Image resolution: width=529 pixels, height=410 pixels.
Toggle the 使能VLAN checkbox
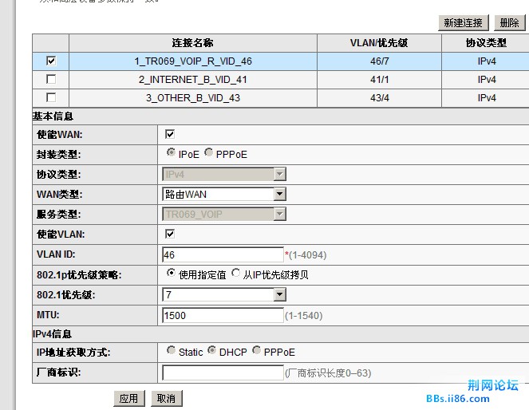[x=170, y=234]
